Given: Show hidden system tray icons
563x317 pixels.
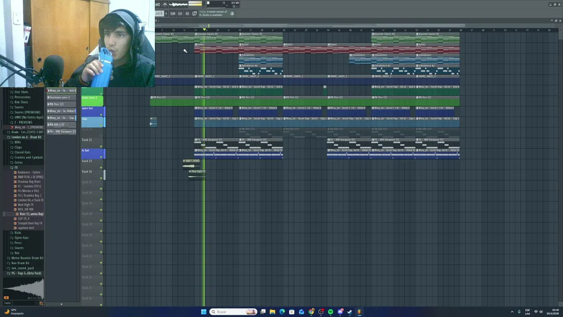Looking at the screenshot, I should coord(512,312).
